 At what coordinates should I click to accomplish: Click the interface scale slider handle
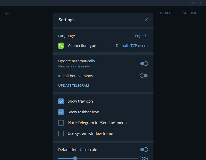[75, 158]
